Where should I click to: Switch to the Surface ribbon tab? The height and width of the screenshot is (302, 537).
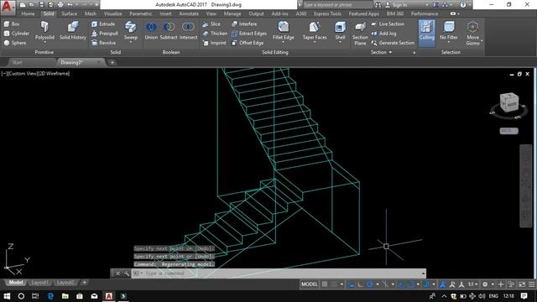[69, 13]
